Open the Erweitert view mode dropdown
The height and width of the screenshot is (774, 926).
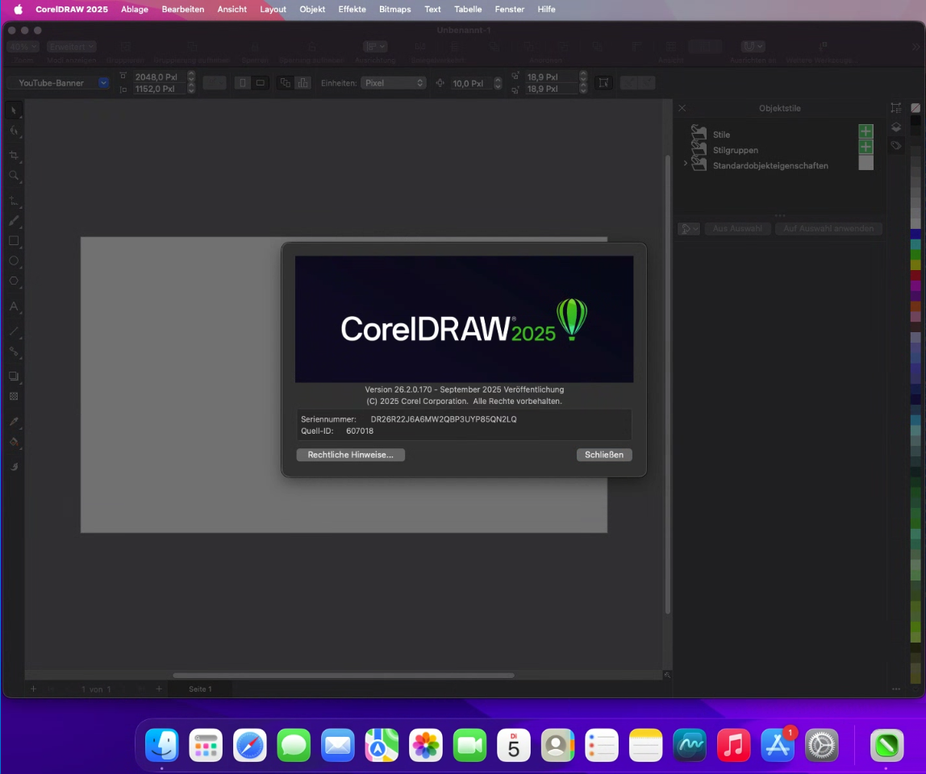tap(72, 47)
